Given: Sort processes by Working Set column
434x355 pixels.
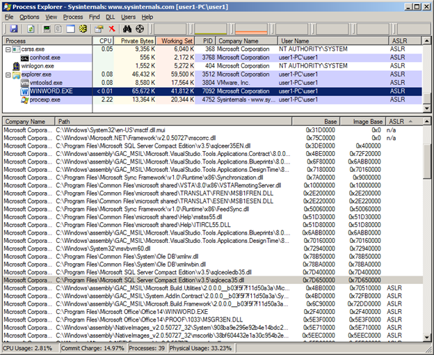Looking at the screenshot, I should (176, 41).
